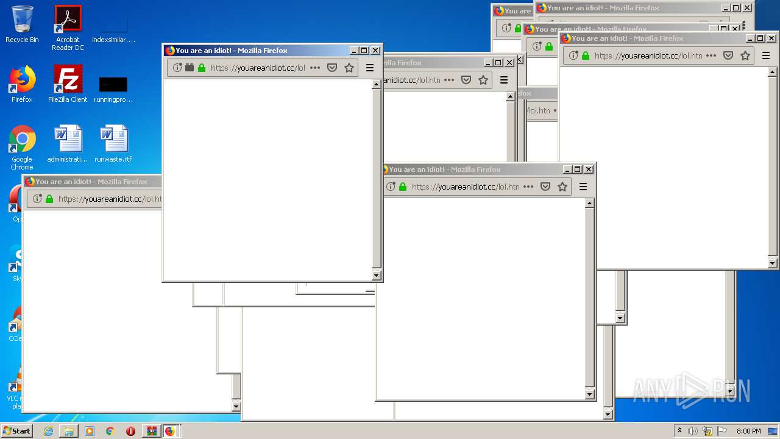Viewport: 780px width, 439px height.
Task: Open site info icon in the middle Firefox window
Action: [x=391, y=187]
